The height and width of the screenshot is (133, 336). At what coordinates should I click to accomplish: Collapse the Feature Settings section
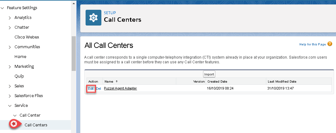(x=3, y=8)
